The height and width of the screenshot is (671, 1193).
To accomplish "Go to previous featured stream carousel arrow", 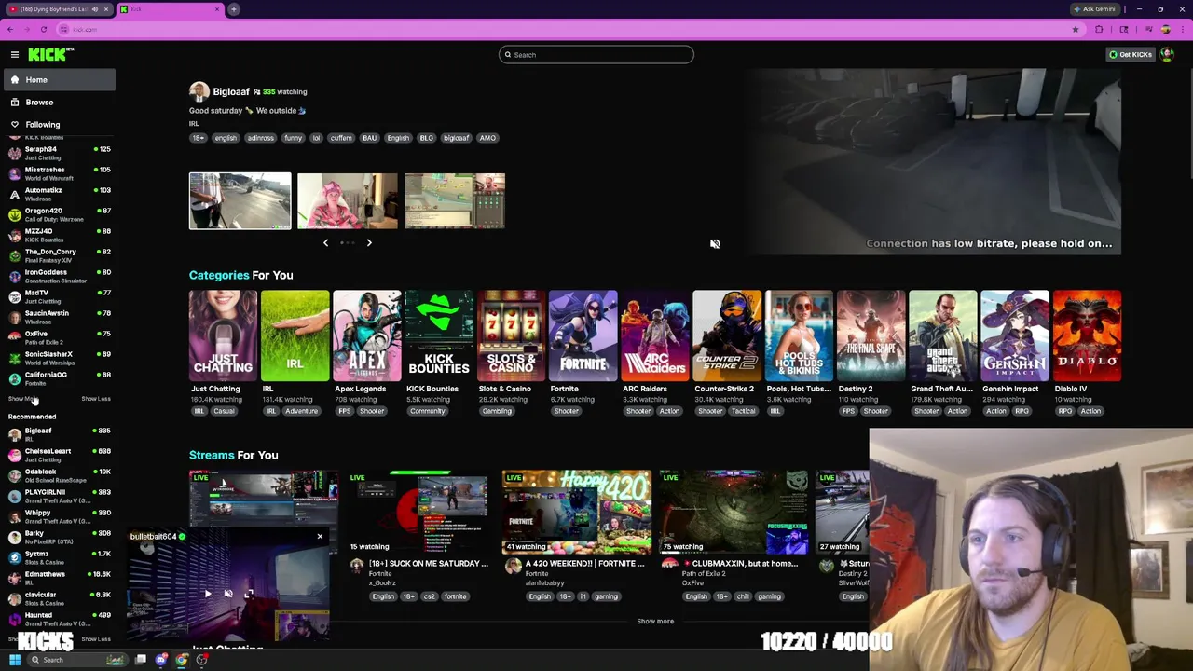I will [x=325, y=242].
